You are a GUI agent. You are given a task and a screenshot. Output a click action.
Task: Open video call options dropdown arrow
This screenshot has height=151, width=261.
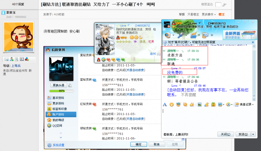[x=173, y=35]
